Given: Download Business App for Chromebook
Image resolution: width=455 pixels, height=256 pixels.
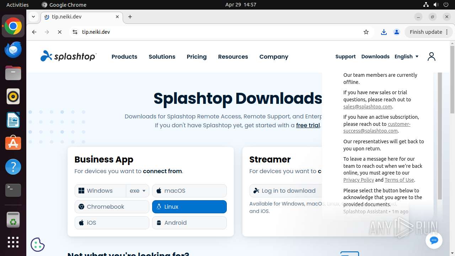Looking at the screenshot, I should click(x=112, y=207).
